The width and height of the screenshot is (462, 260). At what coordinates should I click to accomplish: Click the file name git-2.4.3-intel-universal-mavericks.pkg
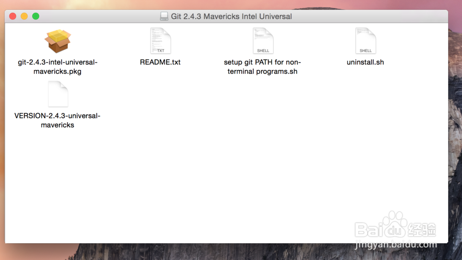pos(57,67)
